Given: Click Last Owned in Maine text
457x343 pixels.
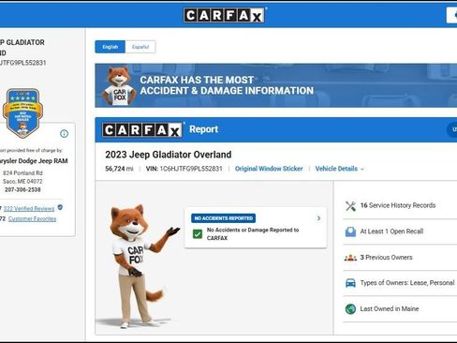Looking at the screenshot, I should (x=390, y=308).
